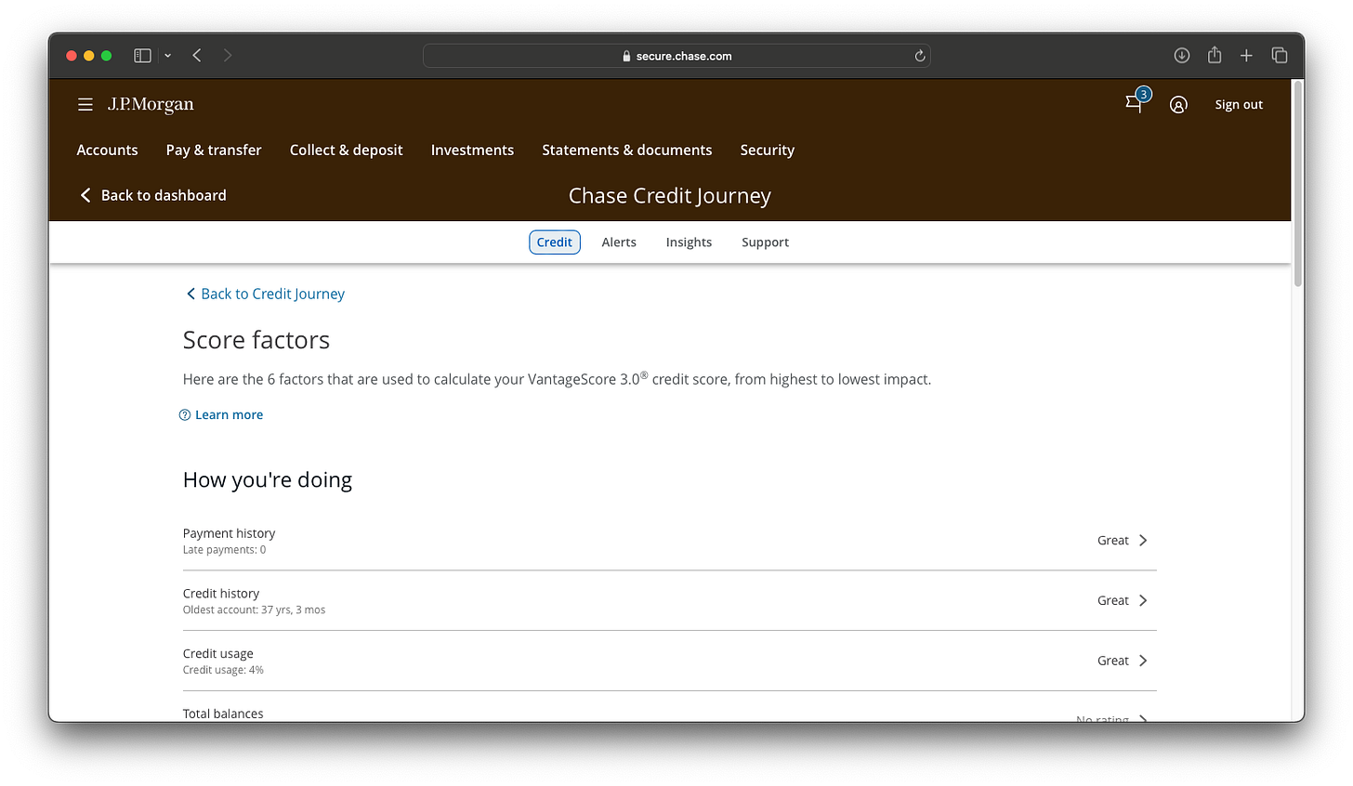Open the Safari sidebar dropdown arrow
The height and width of the screenshot is (786, 1353).
(x=167, y=56)
